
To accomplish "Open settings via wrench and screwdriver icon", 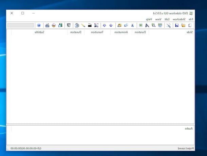I will tap(169, 25).
